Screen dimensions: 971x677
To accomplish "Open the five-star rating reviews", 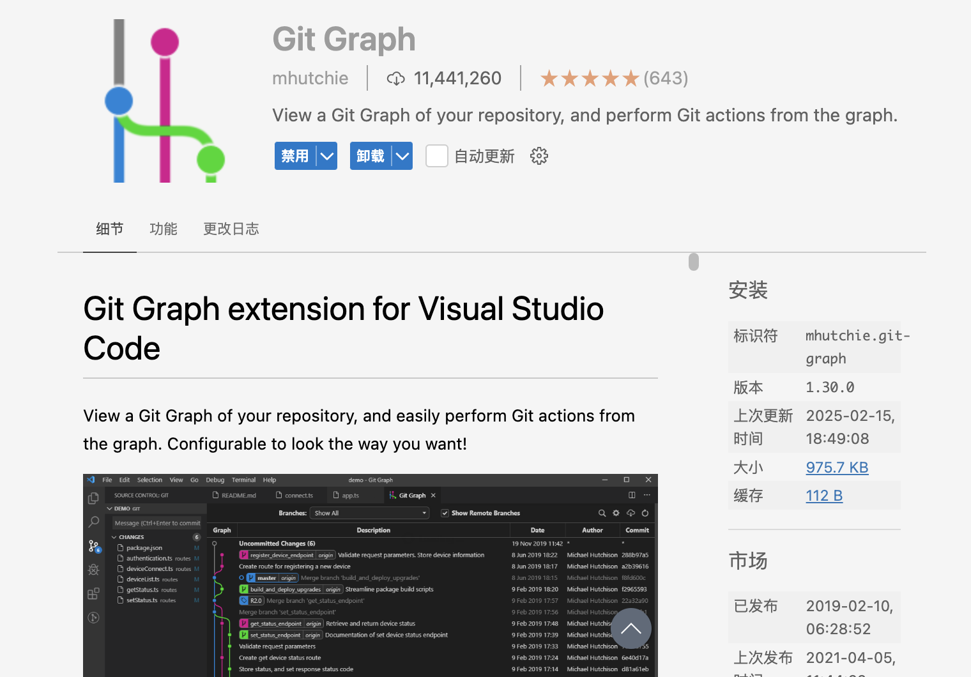I will click(590, 79).
